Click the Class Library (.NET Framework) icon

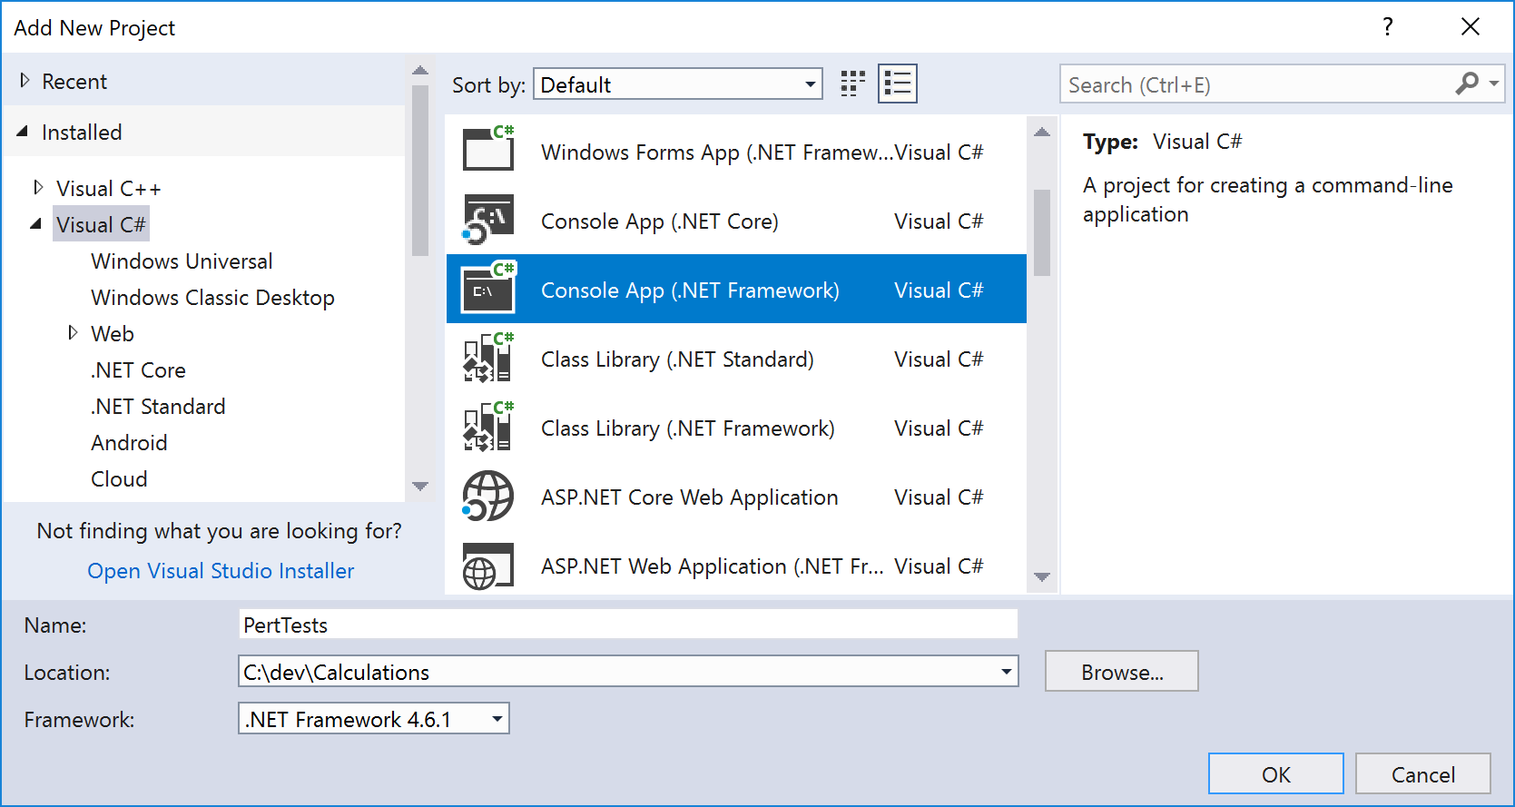(488, 427)
